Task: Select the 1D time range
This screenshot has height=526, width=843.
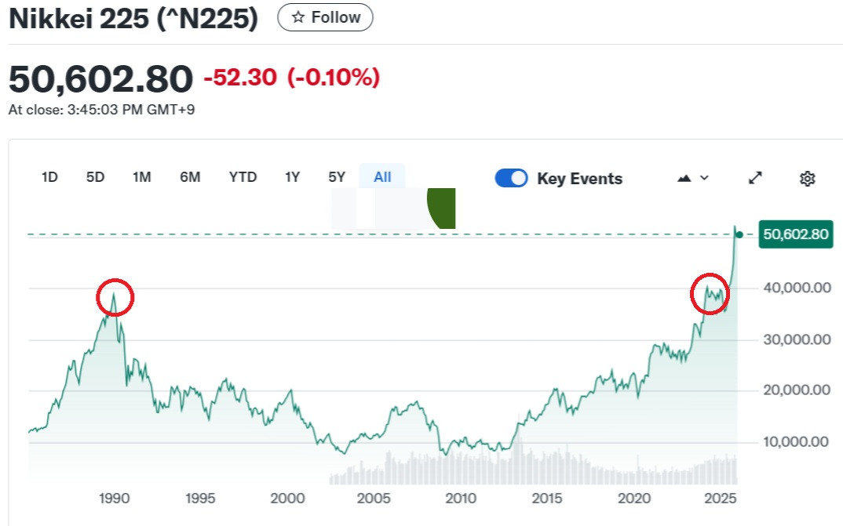Action: coord(49,177)
